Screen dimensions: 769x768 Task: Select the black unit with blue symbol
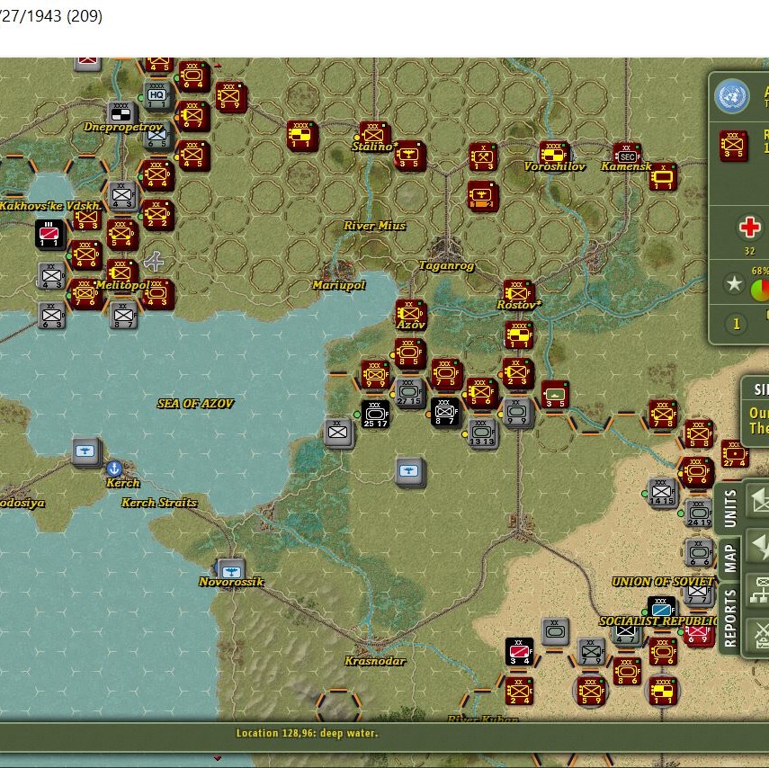point(661,607)
